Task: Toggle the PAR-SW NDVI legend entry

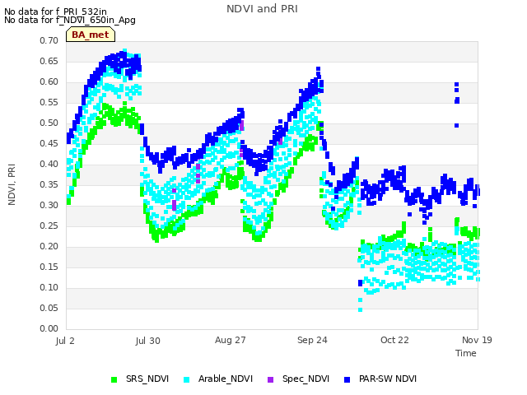Action: click(380, 379)
